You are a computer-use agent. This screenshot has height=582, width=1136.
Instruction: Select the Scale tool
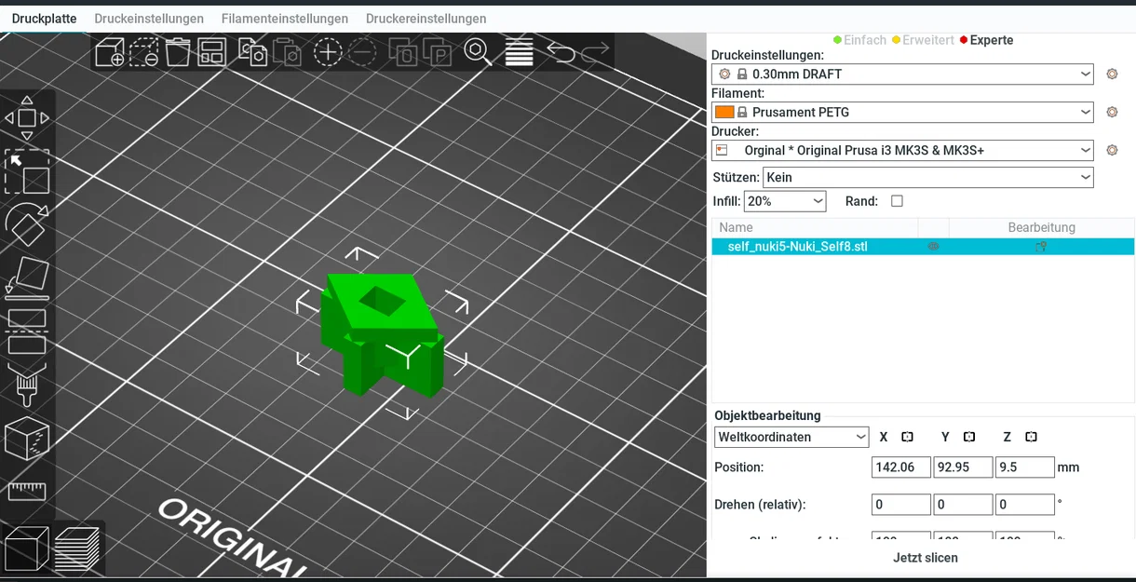27,171
